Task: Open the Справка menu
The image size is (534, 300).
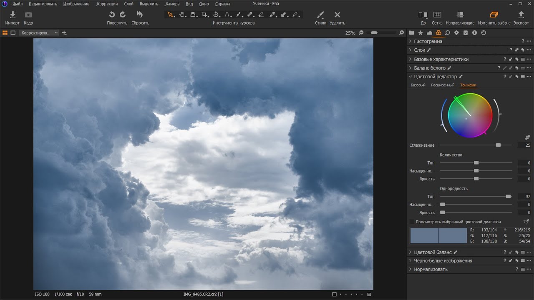Action: click(x=223, y=4)
